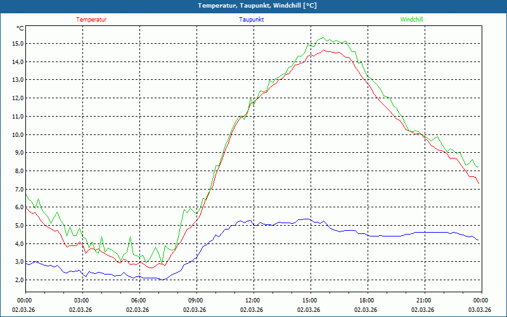Click the 03:00 time axis label

tap(82, 301)
